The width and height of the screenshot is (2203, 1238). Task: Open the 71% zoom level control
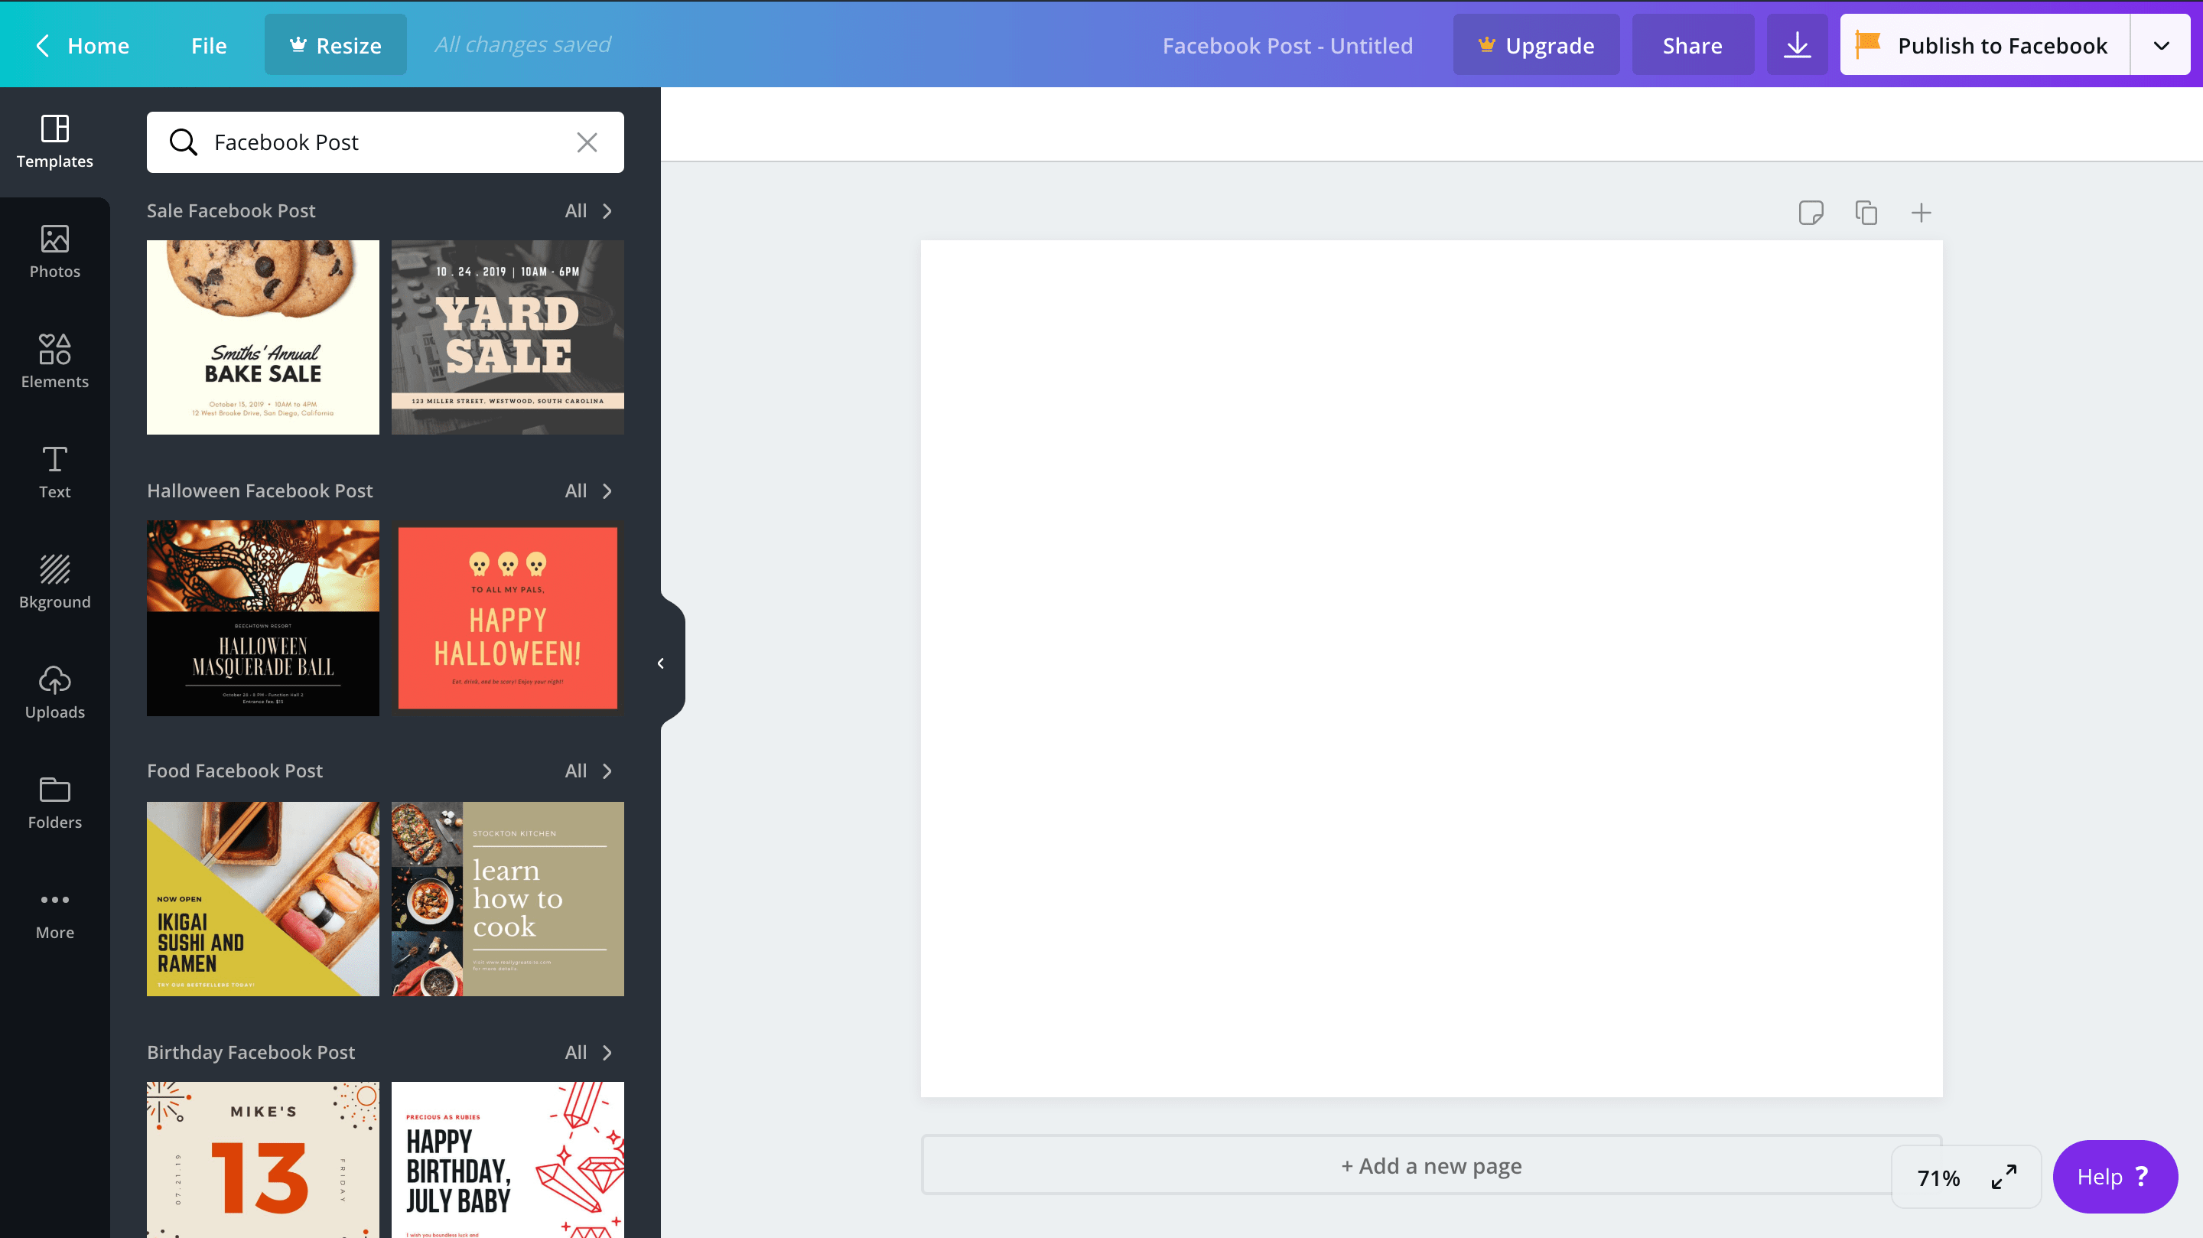point(1938,1178)
